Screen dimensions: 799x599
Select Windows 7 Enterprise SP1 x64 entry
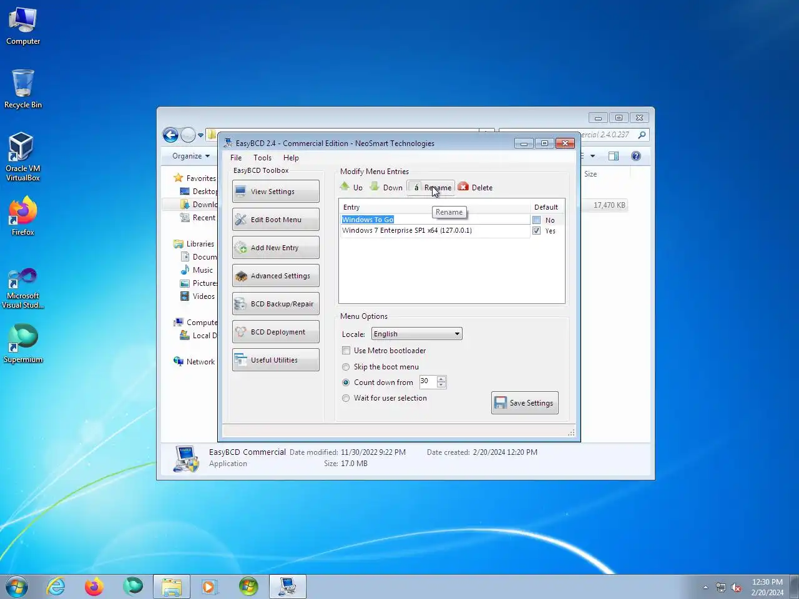pyautogui.click(x=435, y=230)
